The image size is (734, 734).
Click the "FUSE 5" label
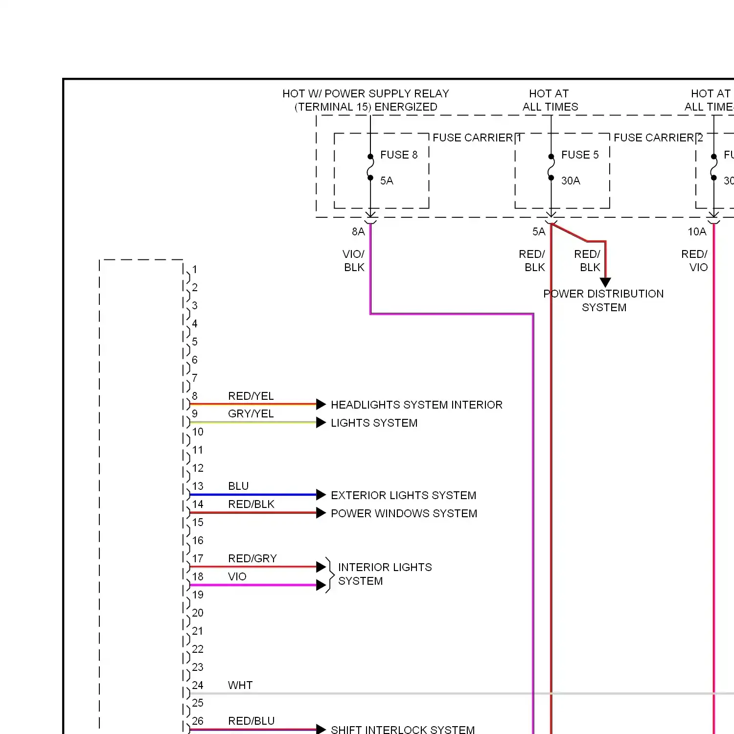pyautogui.click(x=580, y=155)
